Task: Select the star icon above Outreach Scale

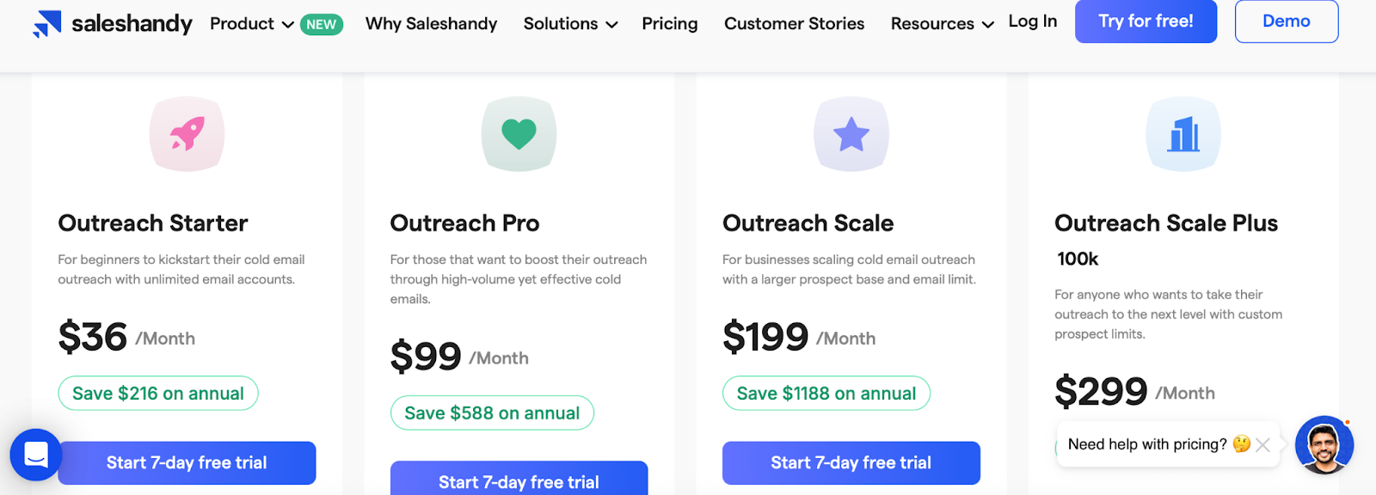Action: tap(851, 134)
